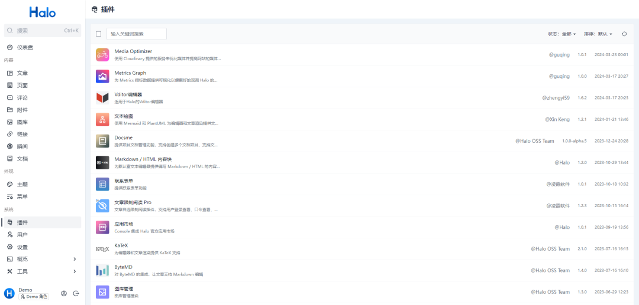Open 文章 in the sidebar
639x305 pixels.
[x=43, y=73]
